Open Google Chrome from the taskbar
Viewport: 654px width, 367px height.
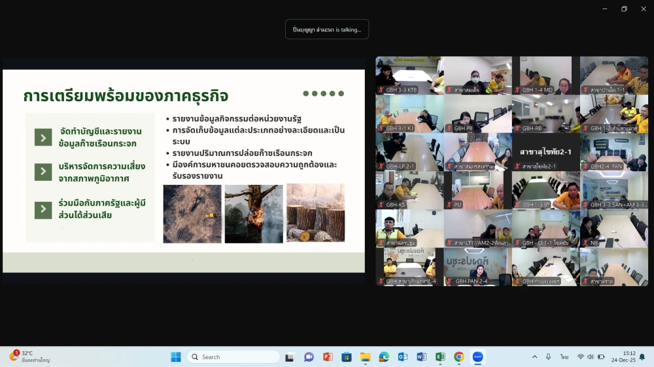tap(459, 357)
